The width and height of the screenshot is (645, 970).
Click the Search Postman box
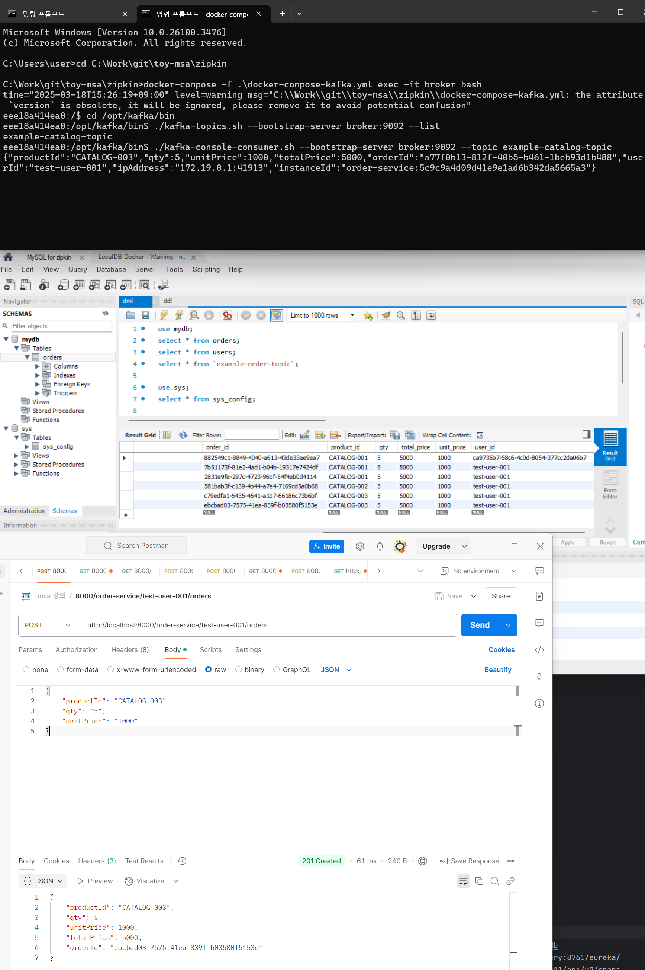click(x=136, y=545)
